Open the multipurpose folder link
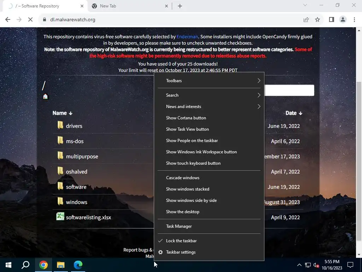Screen dimensions: 362x272 82,157
